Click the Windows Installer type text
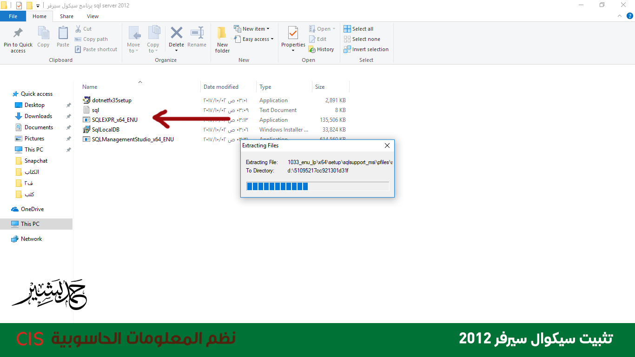The height and width of the screenshot is (357, 635). coord(284,130)
